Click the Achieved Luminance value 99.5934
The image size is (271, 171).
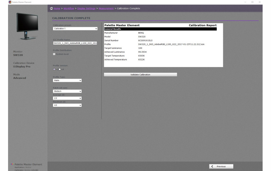142,52
